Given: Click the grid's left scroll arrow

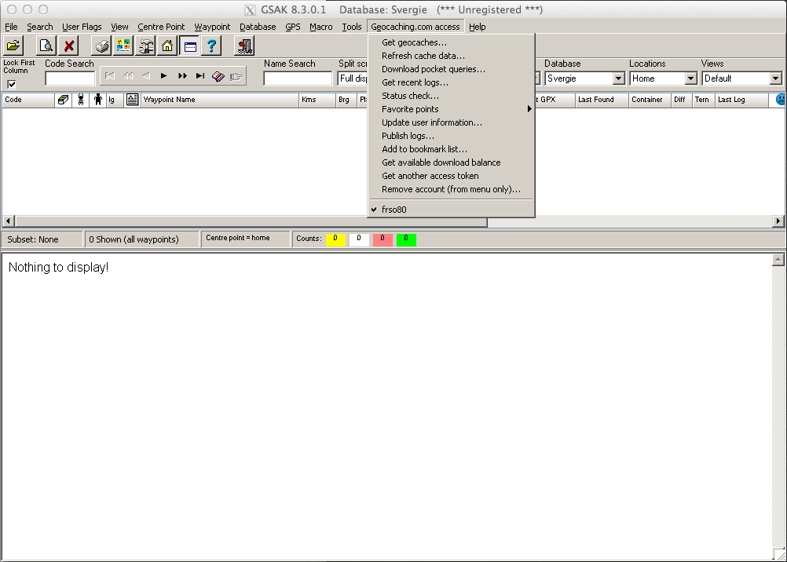Looking at the screenshot, I should [x=9, y=221].
